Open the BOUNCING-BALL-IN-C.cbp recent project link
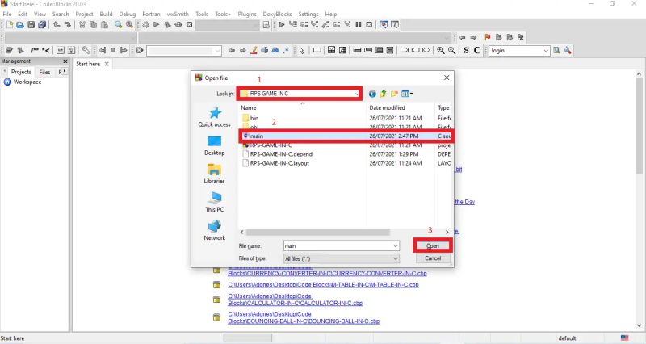This screenshot has width=646, height=344. click(304, 317)
